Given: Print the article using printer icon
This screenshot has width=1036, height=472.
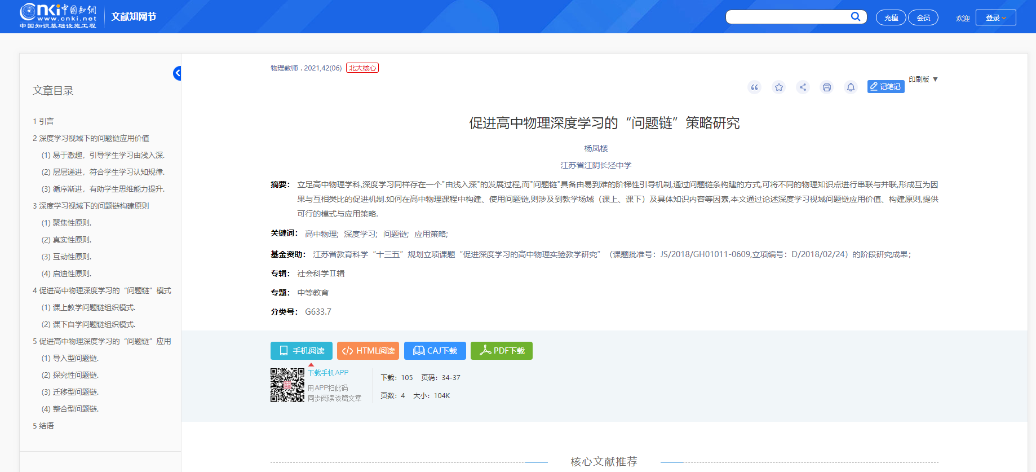Looking at the screenshot, I should [x=827, y=87].
